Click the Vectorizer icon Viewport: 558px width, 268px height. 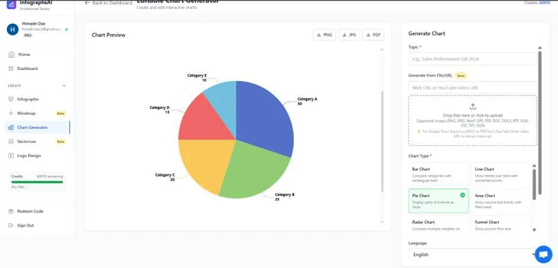[x=11, y=142]
